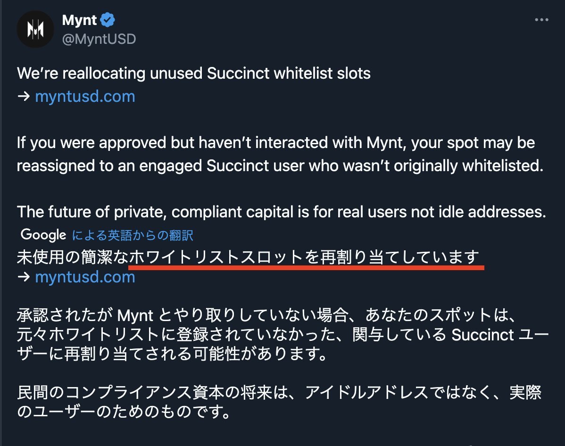Click the arrow before the translated myntusd.com link
565x446 pixels.
point(24,277)
